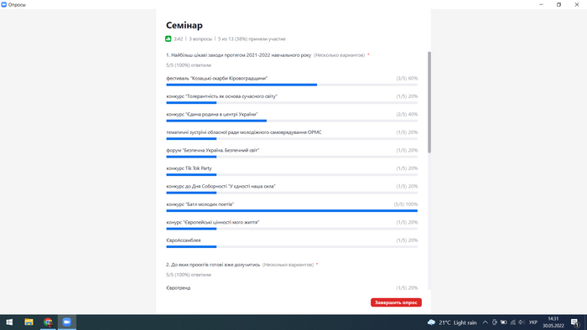Open Google Chrome from taskbar
Viewport: 587px width, 330px height.
(x=48, y=322)
